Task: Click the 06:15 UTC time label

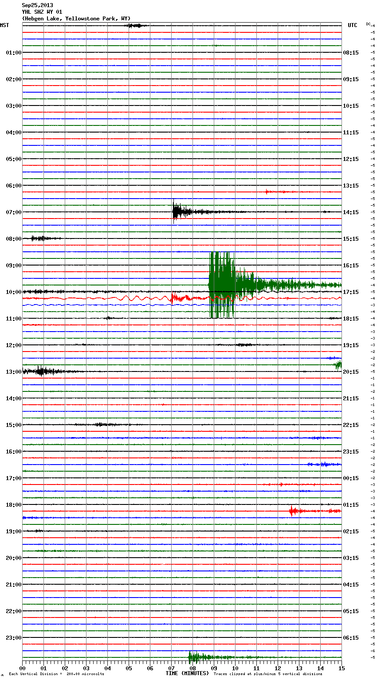Action: pyautogui.click(x=351, y=638)
